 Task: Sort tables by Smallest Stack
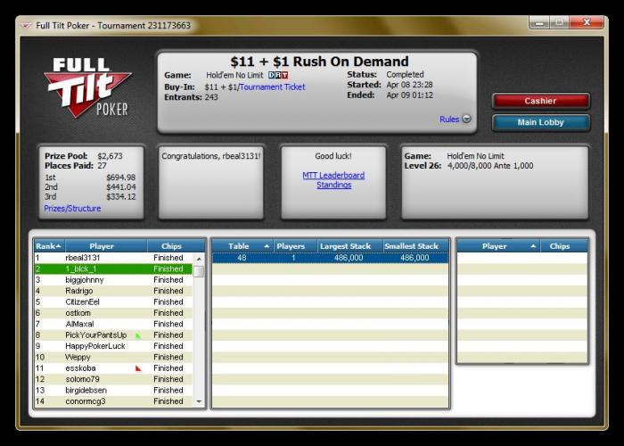coord(416,246)
